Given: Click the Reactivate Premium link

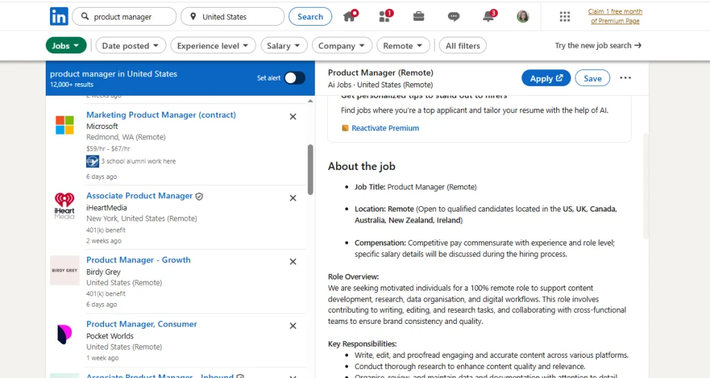Looking at the screenshot, I should (x=386, y=128).
